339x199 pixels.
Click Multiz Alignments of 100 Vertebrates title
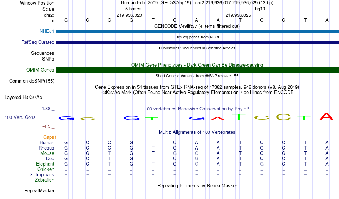(x=197, y=132)
